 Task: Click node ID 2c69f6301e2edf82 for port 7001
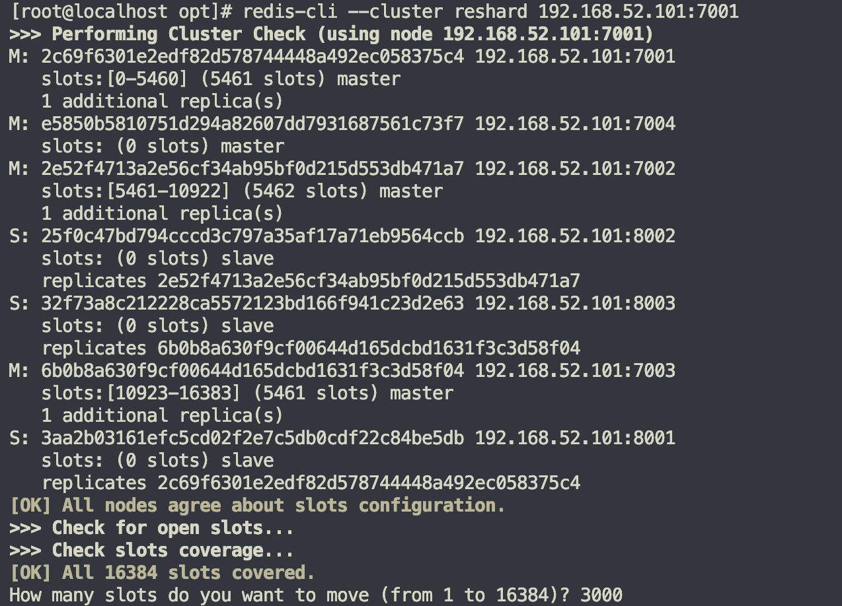pyautogui.click(x=252, y=56)
